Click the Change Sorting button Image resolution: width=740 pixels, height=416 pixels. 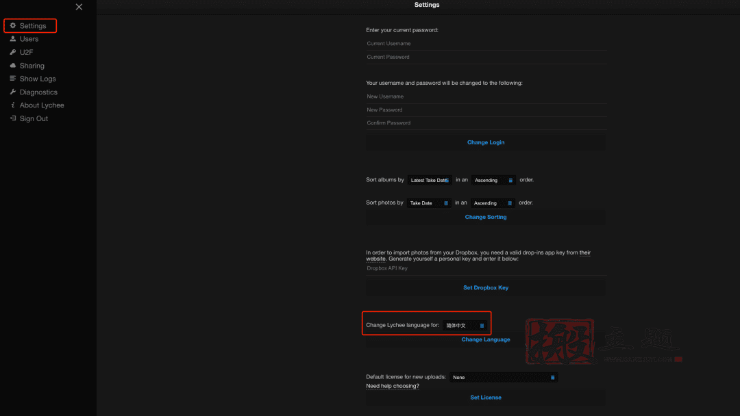click(486, 217)
